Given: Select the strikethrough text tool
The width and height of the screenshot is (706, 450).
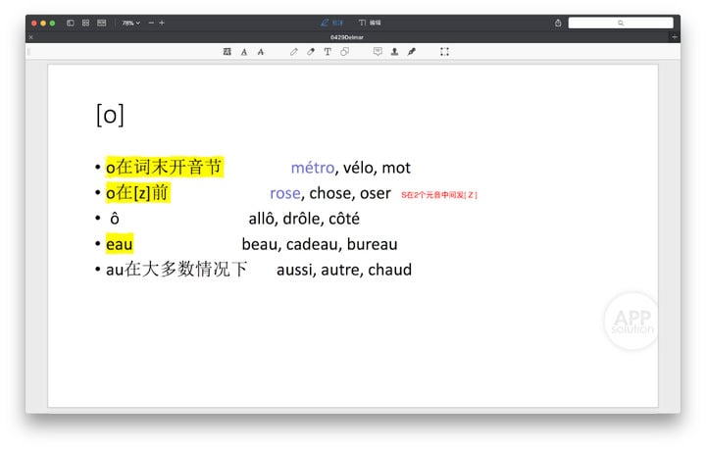Looking at the screenshot, I should 261,52.
